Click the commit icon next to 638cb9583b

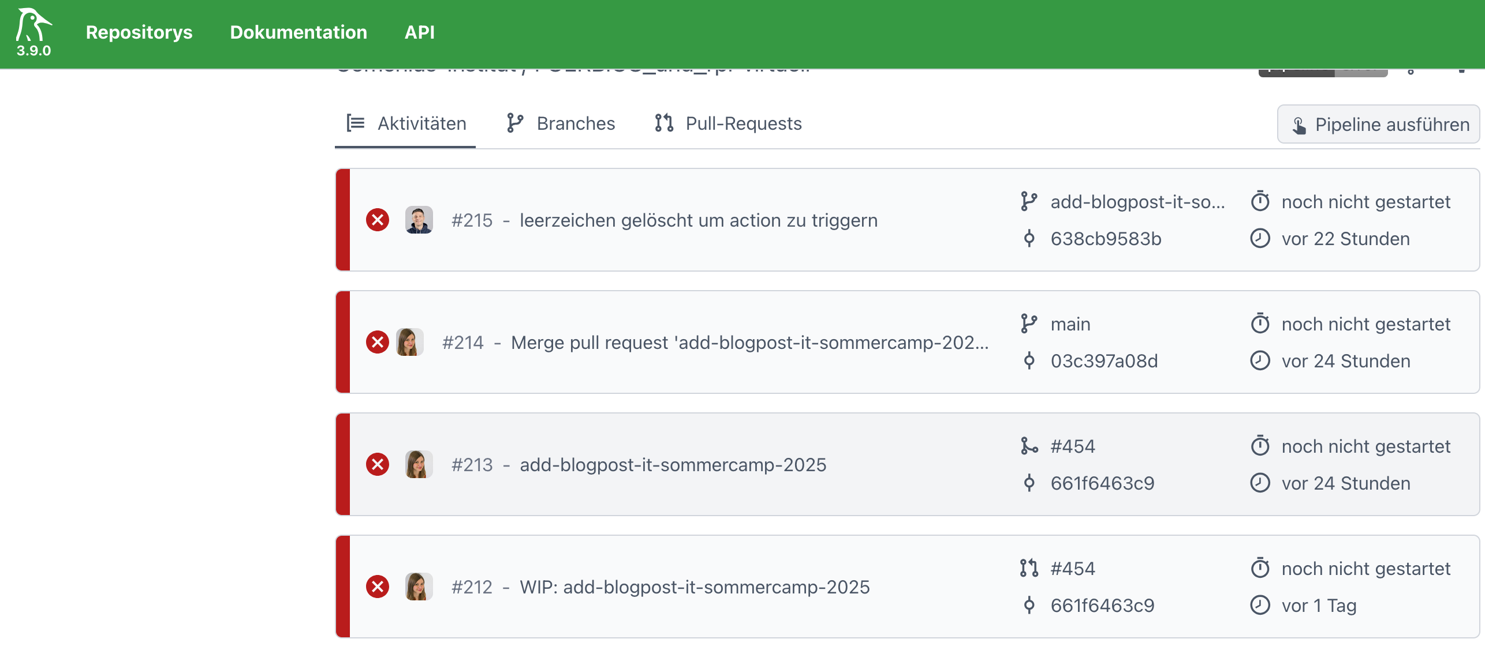(x=1029, y=238)
